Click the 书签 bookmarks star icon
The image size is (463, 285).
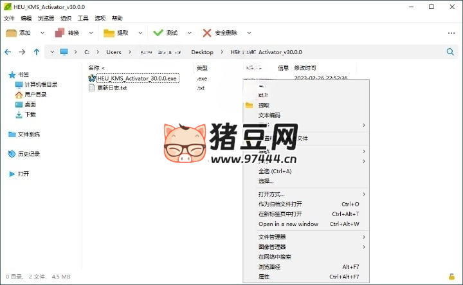12,75
